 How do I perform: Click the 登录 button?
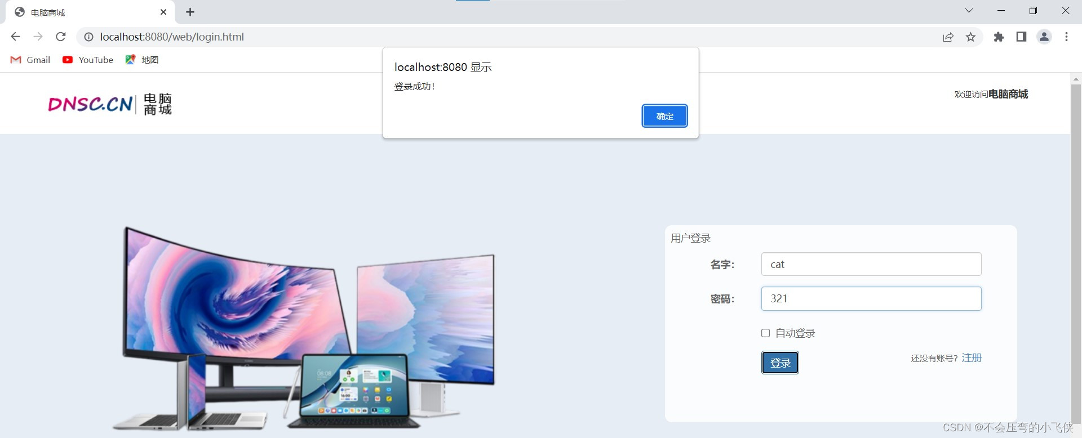click(780, 363)
